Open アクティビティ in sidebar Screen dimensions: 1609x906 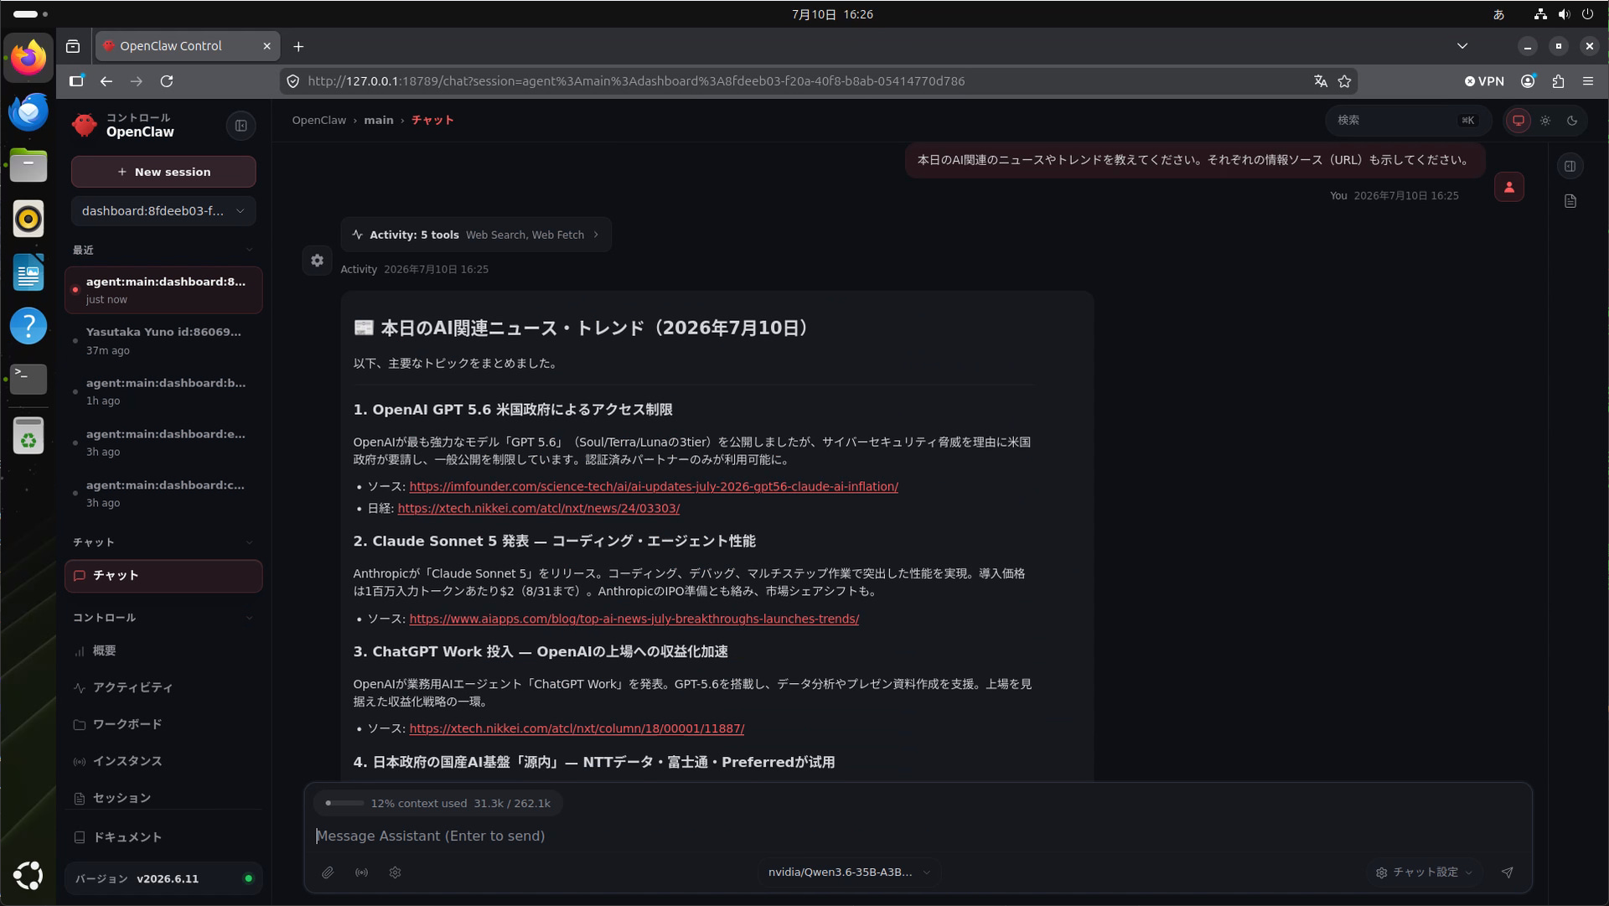coord(163,688)
